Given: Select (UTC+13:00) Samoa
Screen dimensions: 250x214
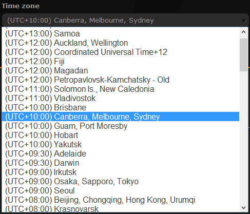Looking at the screenshot, I should (121, 33).
